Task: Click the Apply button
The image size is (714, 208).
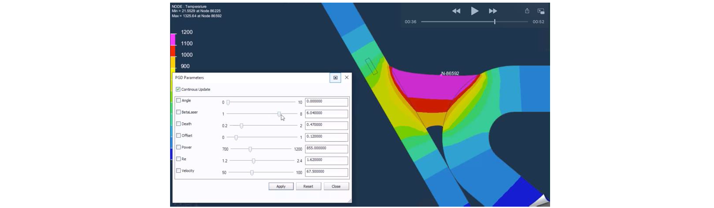Action: [281, 187]
